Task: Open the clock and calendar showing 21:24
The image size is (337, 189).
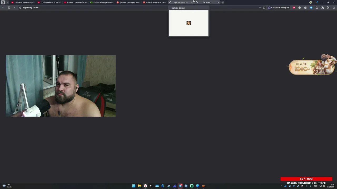Action: click(331, 186)
